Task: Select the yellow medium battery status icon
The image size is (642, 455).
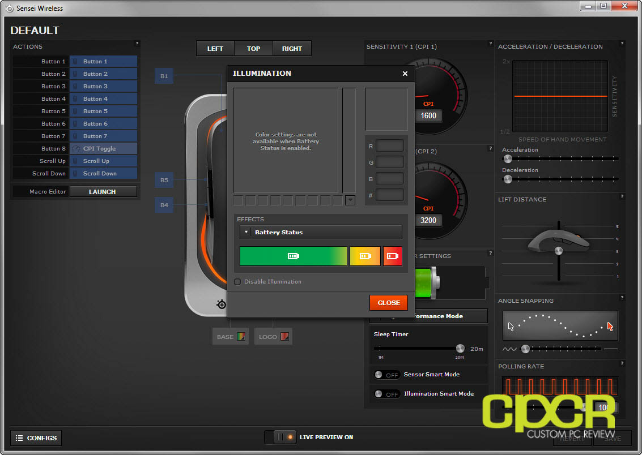Action: [x=365, y=256]
